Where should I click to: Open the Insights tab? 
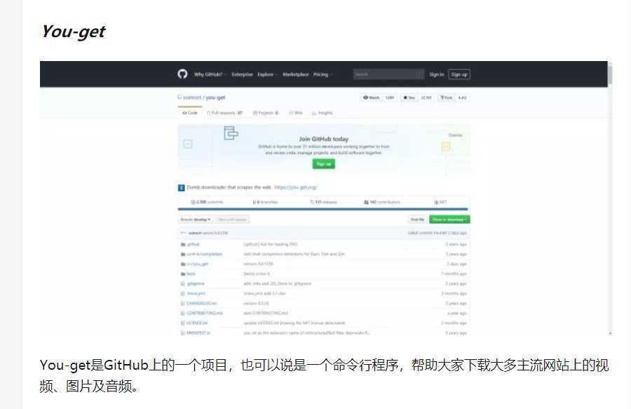click(323, 113)
